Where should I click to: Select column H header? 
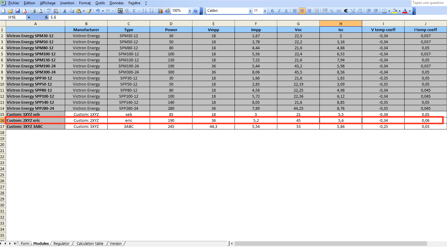click(341, 24)
